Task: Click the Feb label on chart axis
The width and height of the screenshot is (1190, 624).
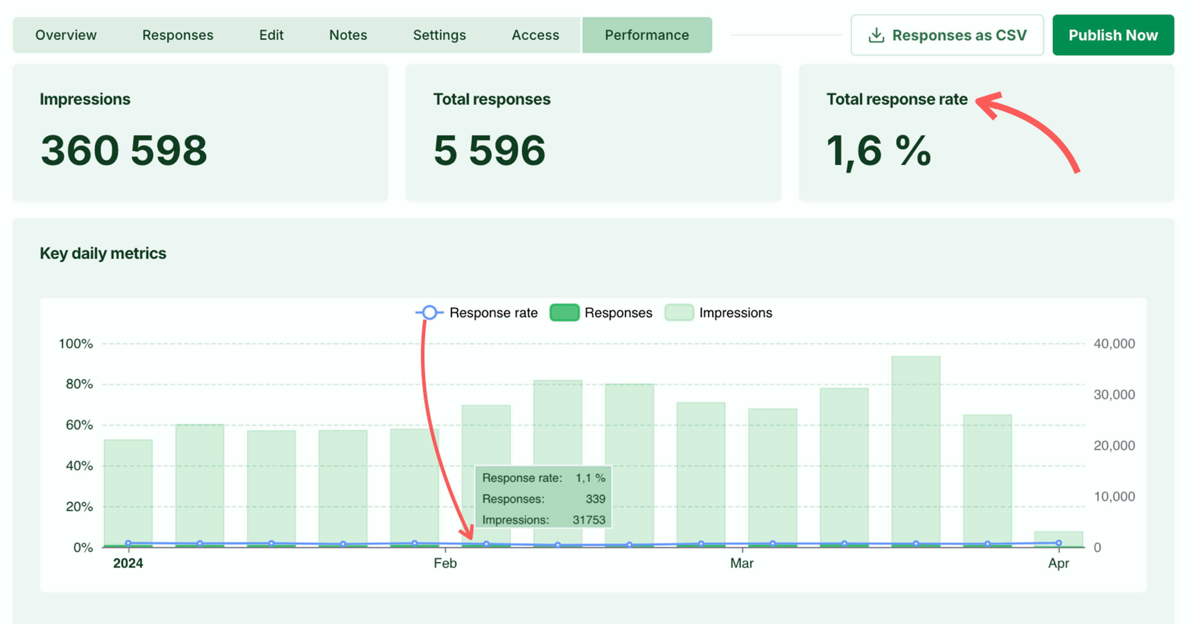Action: pyautogui.click(x=445, y=563)
